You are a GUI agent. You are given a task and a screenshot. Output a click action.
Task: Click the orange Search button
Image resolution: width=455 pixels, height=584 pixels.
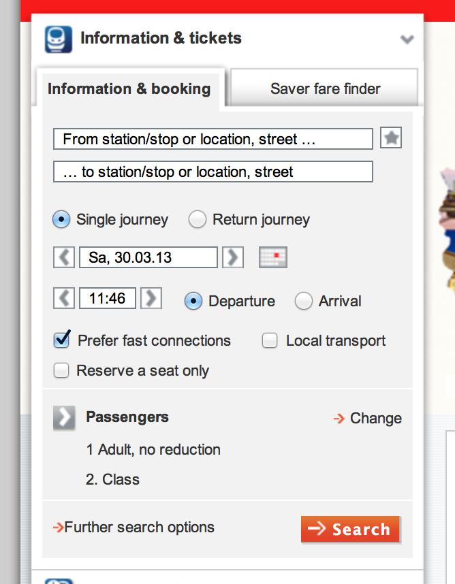pyautogui.click(x=350, y=530)
